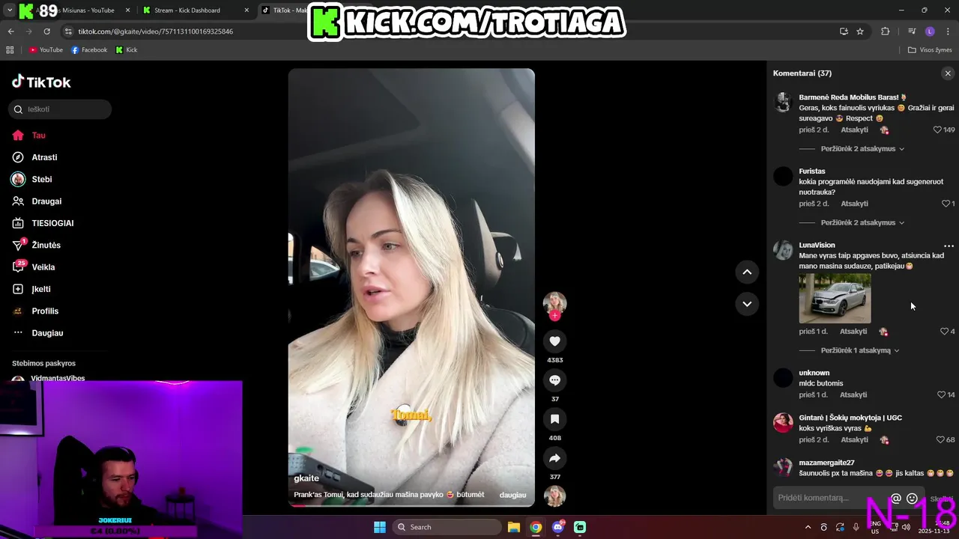Click the taskbar Search box
The height and width of the screenshot is (539, 959).
(x=447, y=527)
